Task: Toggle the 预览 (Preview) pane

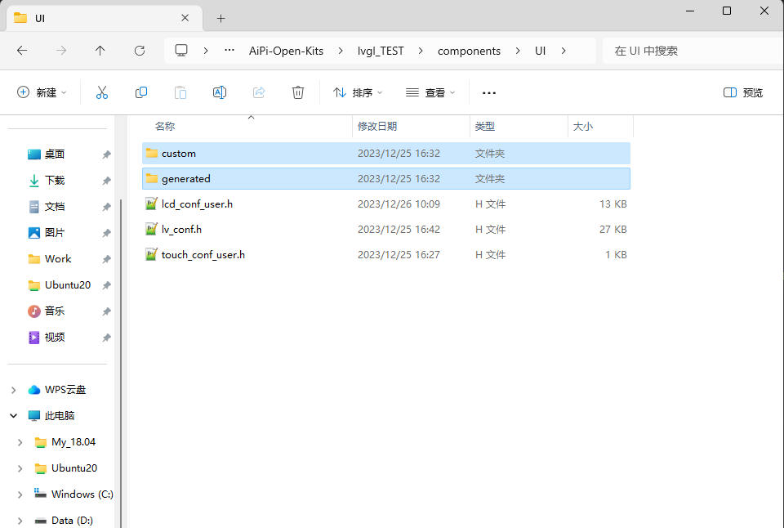Action: click(742, 92)
